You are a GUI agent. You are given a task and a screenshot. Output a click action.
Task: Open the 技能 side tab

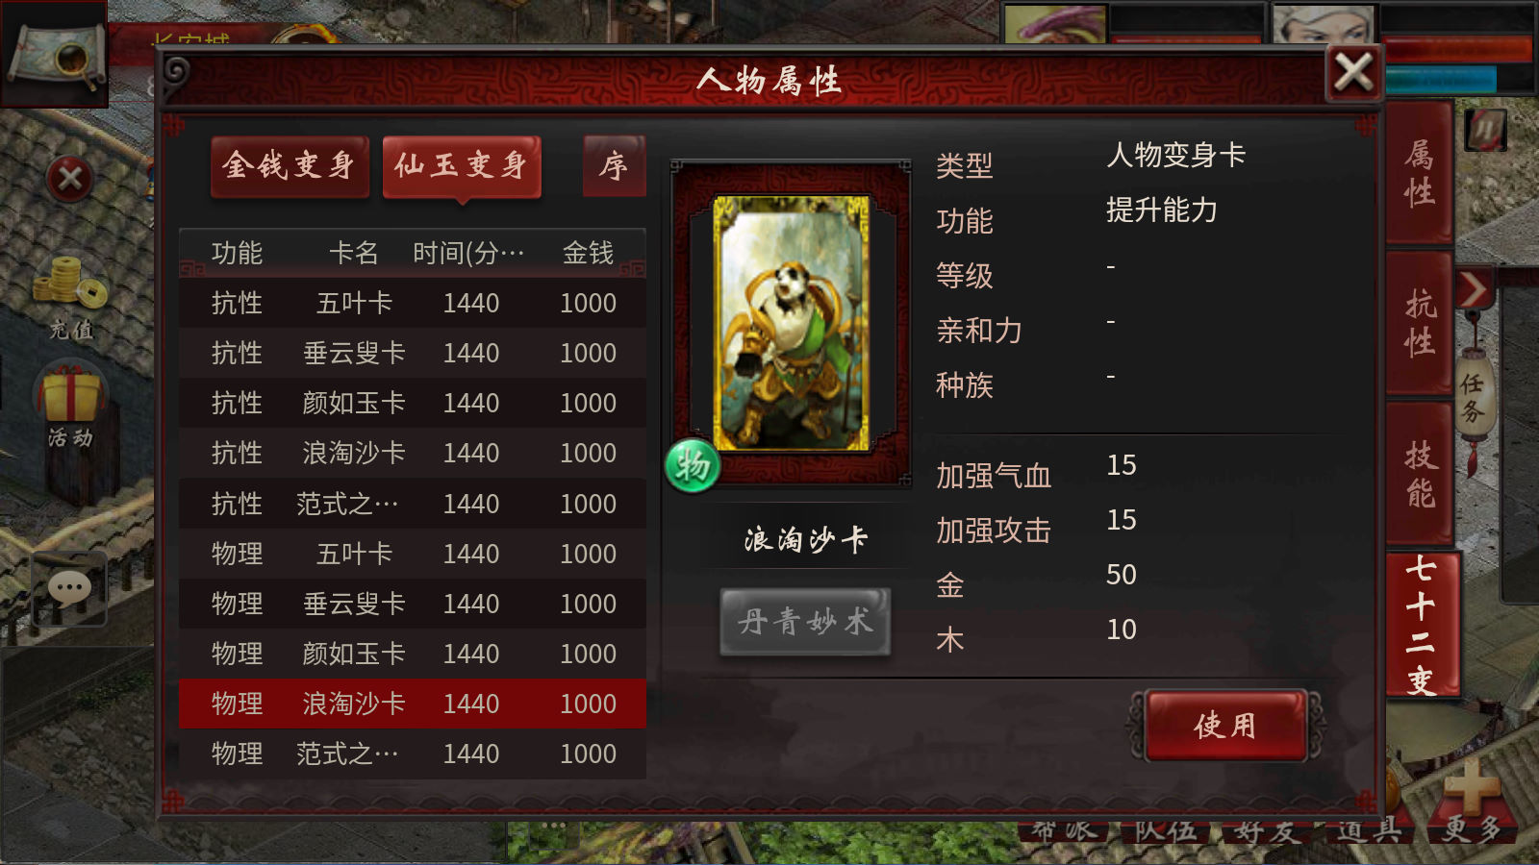pyautogui.click(x=1420, y=475)
